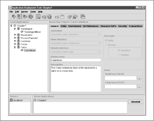Click the open folder toolbar icon
The image size is (154, 121).
click(x=57, y=17)
